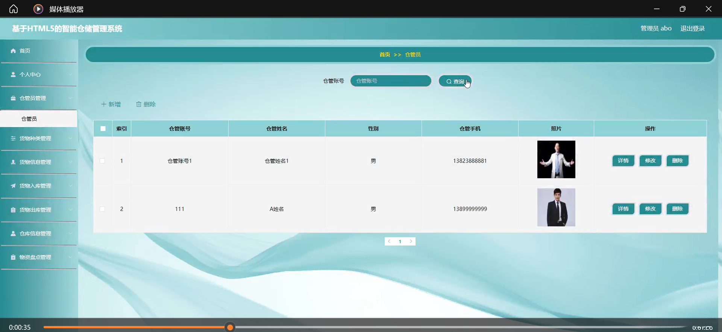722x332 pixels.
Task: Collapse the 仓管员管理 menu chevron
Action: (70, 98)
